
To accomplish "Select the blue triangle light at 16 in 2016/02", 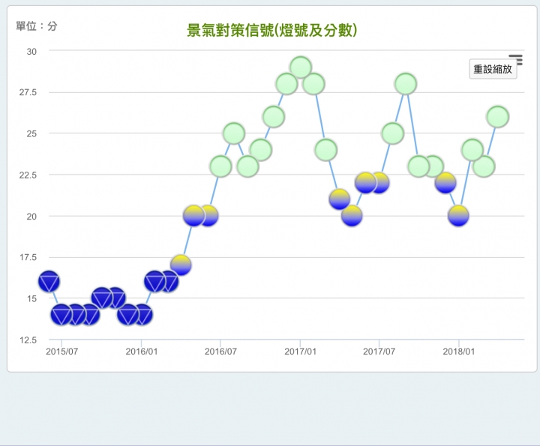I will 154,282.
